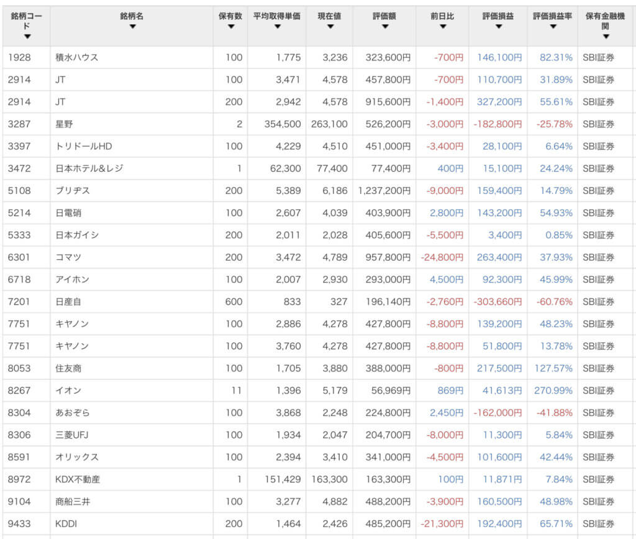This screenshot has width=636, height=539.
Task: Select the 商船三井 stock name
Action: 73,502
